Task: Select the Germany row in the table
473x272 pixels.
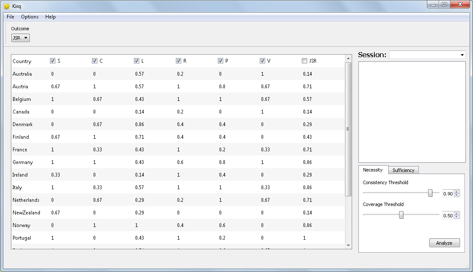Action: (23, 162)
